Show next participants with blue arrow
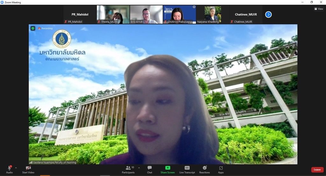 tap(268, 14)
